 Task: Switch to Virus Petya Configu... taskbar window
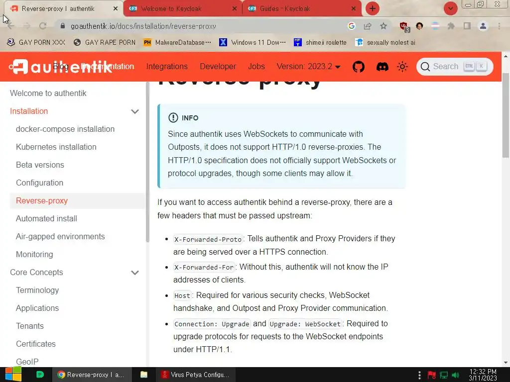[195, 375]
